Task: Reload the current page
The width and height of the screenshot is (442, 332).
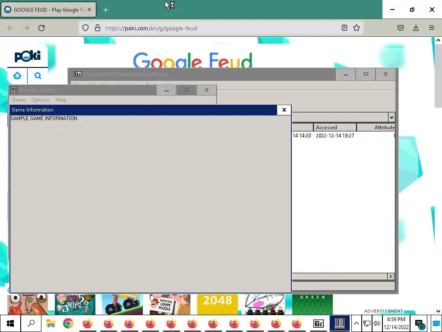Action: click(x=41, y=28)
